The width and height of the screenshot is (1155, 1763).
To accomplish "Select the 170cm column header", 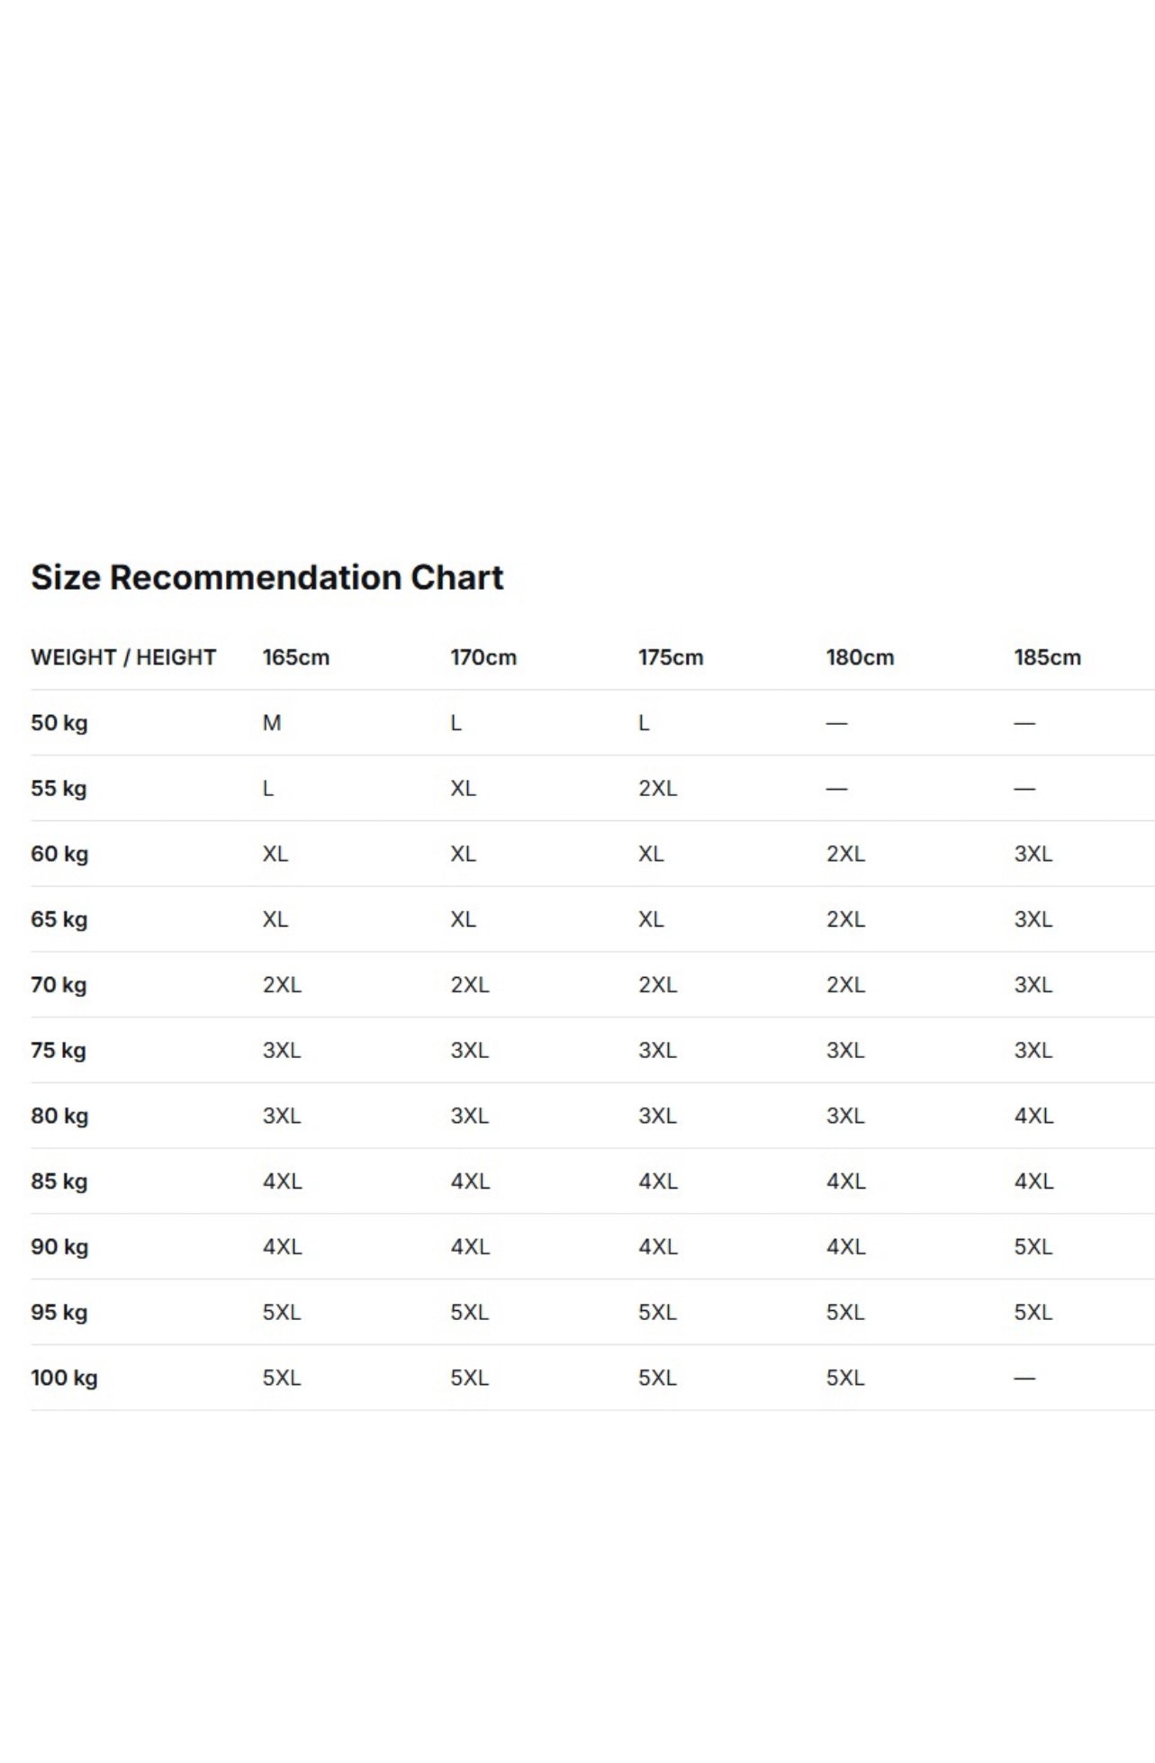I will [x=483, y=657].
